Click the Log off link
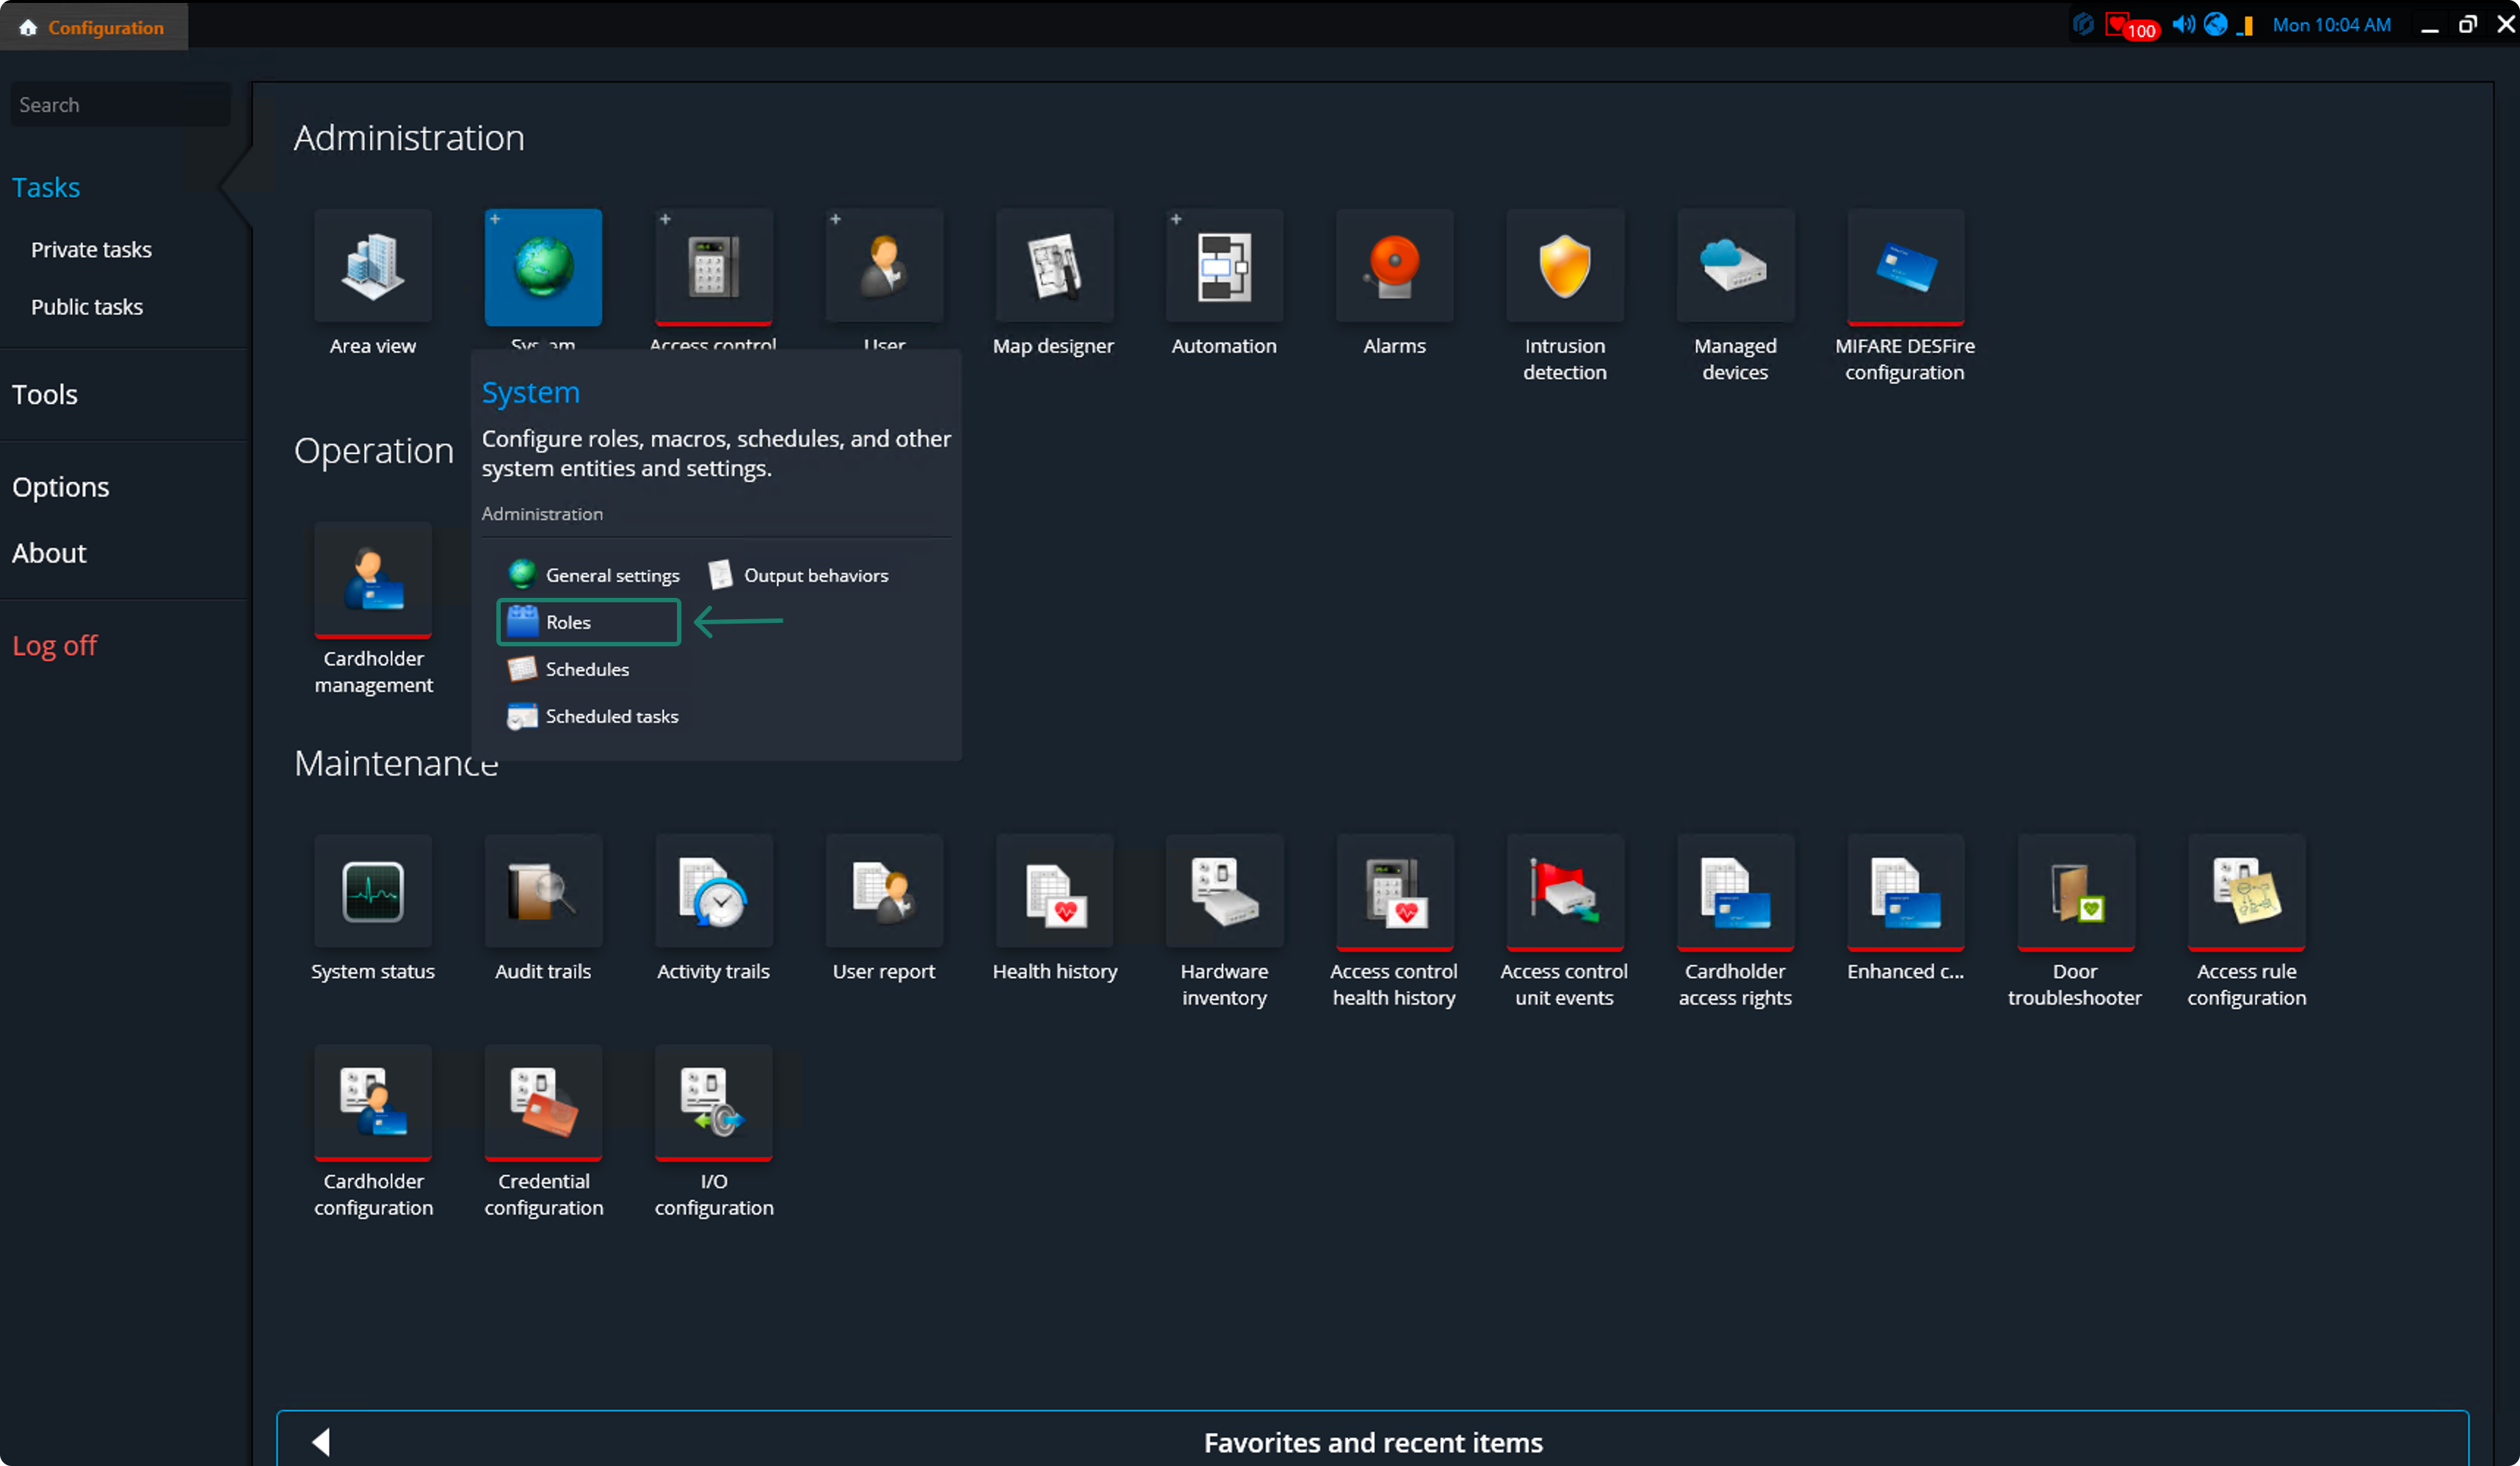The width and height of the screenshot is (2520, 1466). [x=54, y=645]
